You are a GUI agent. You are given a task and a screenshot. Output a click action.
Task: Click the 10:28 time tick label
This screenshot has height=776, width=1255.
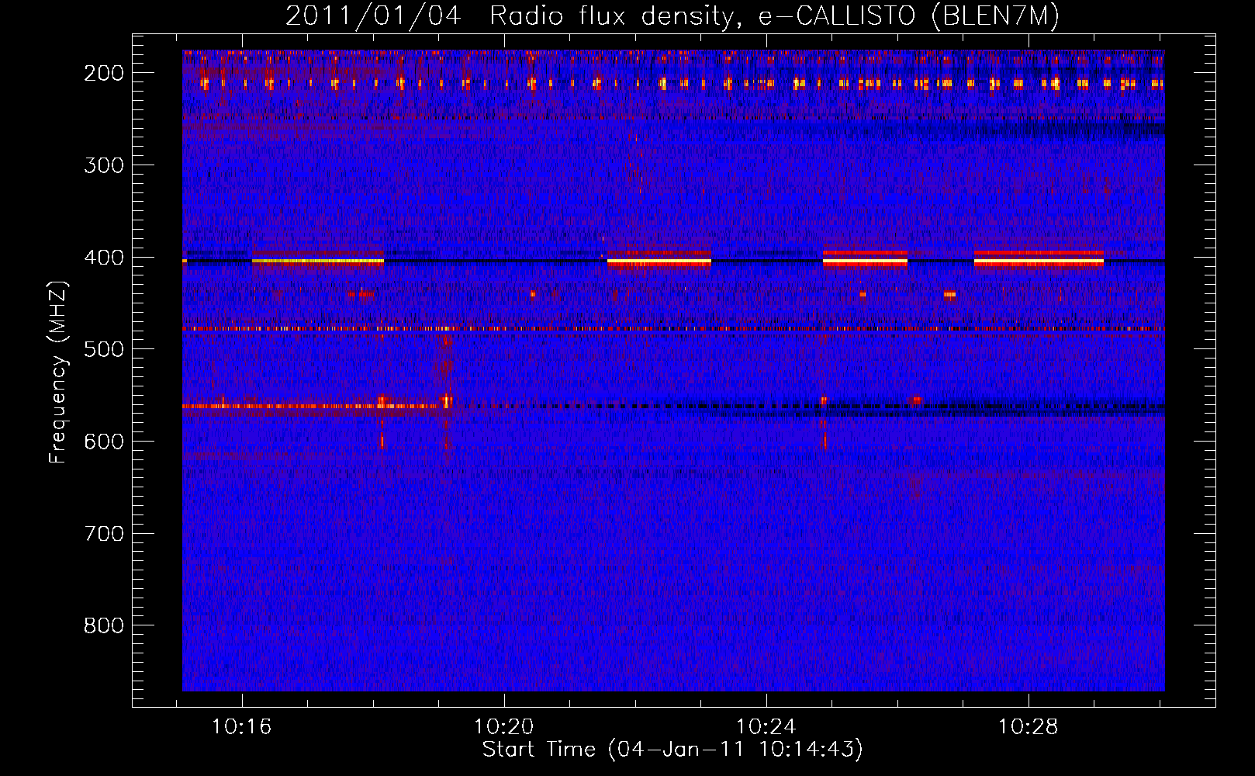point(1029,727)
